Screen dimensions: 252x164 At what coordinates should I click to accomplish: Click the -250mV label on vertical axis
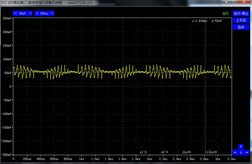6,155
